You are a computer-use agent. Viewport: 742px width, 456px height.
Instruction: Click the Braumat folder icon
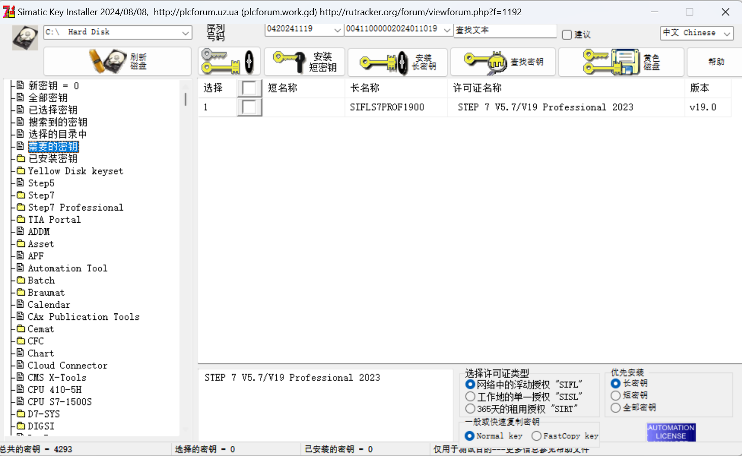21,292
